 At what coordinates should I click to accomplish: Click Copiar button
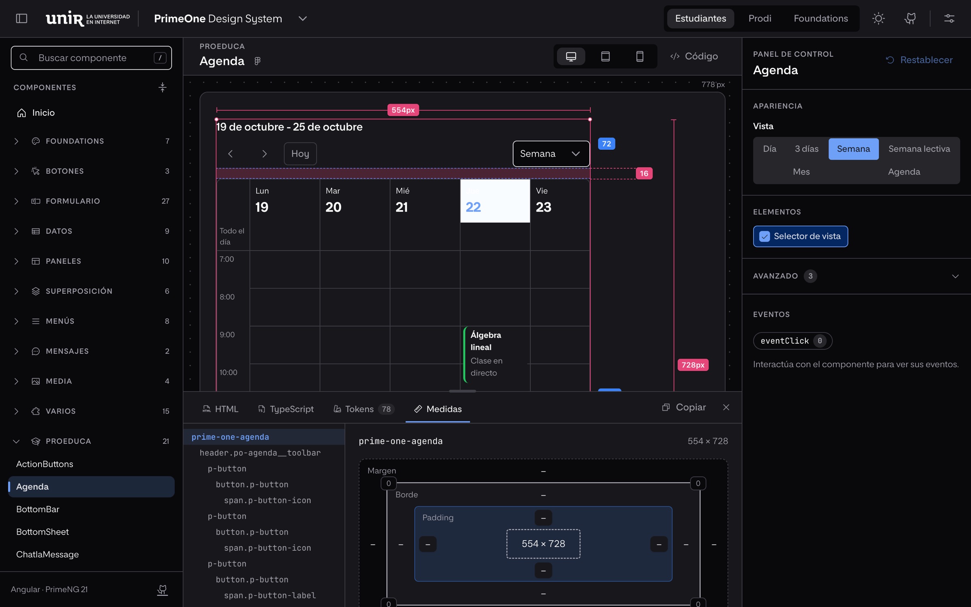(684, 407)
